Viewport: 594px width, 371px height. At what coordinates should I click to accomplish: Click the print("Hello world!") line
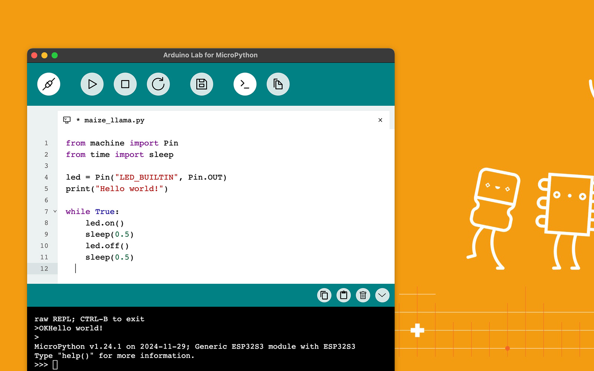117,189
